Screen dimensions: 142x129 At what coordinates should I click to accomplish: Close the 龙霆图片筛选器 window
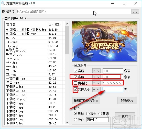(136, 3)
